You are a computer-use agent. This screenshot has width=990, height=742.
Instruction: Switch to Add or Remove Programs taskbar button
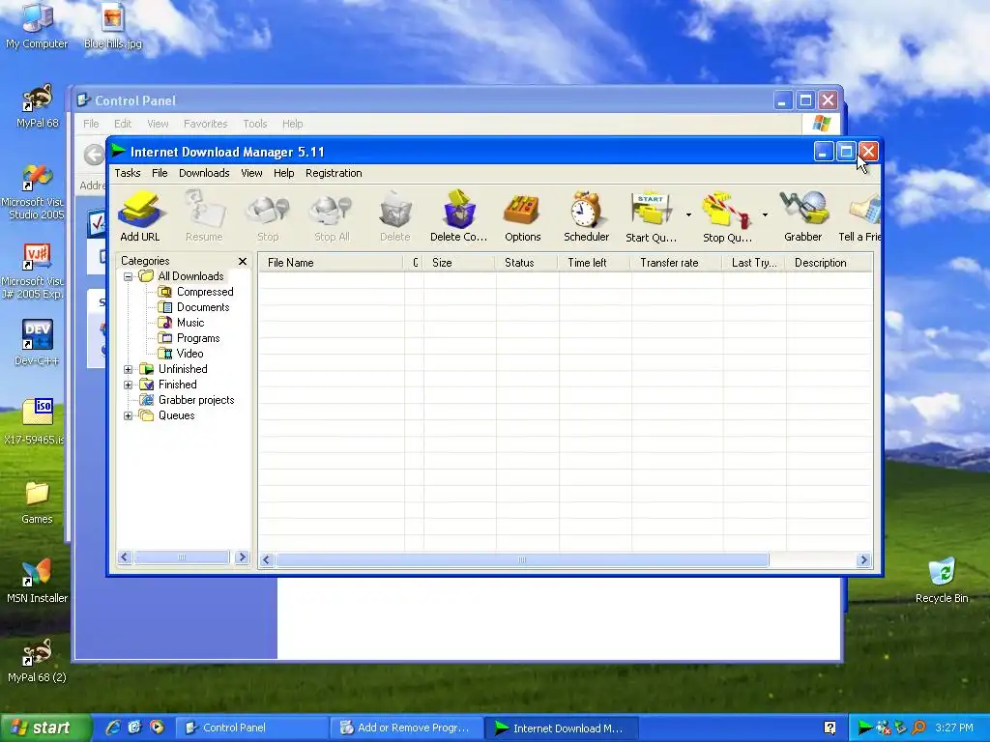point(406,728)
